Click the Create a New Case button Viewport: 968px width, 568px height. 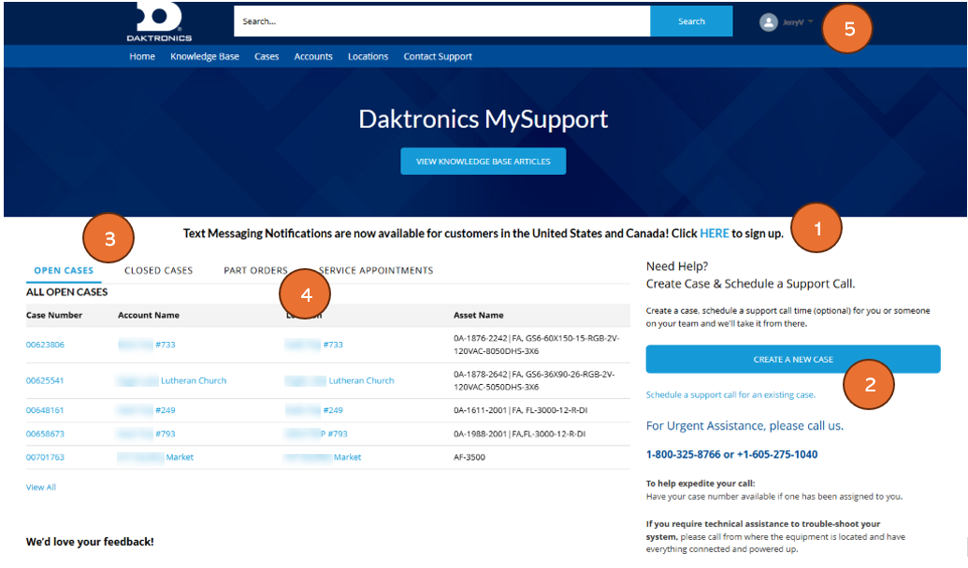793,359
